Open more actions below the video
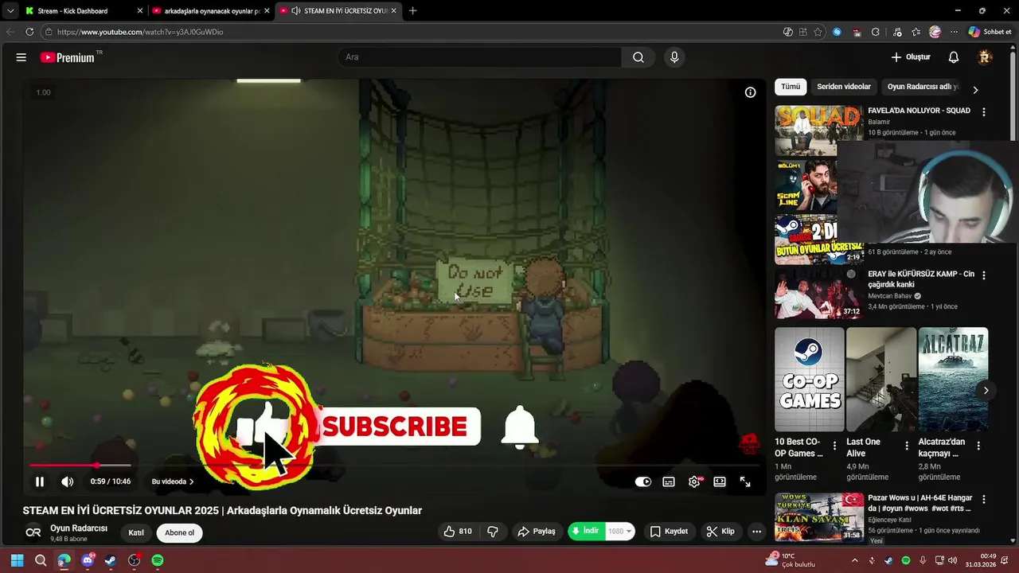Image resolution: width=1019 pixels, height=573 pixels. pyautogui.click(x=756, y=532)
